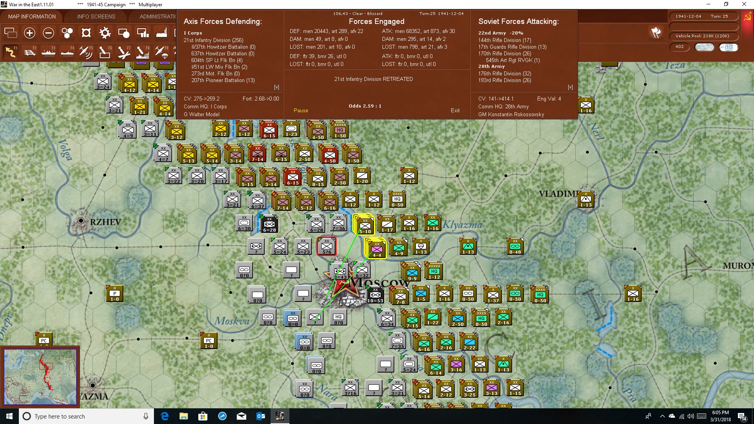754x424 pixels.
Task: Click the snowy weather indicator
Action: (704, 47)
